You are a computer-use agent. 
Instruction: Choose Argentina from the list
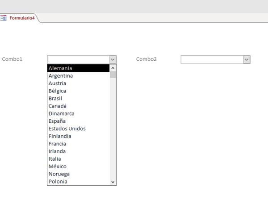pyautogui.click(x=79, y=75)
